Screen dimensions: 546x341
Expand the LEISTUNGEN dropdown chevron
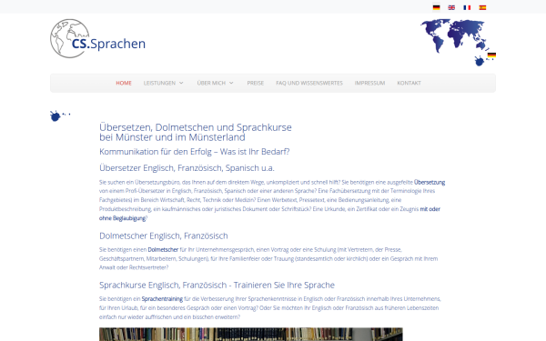[x=181, y=83]
